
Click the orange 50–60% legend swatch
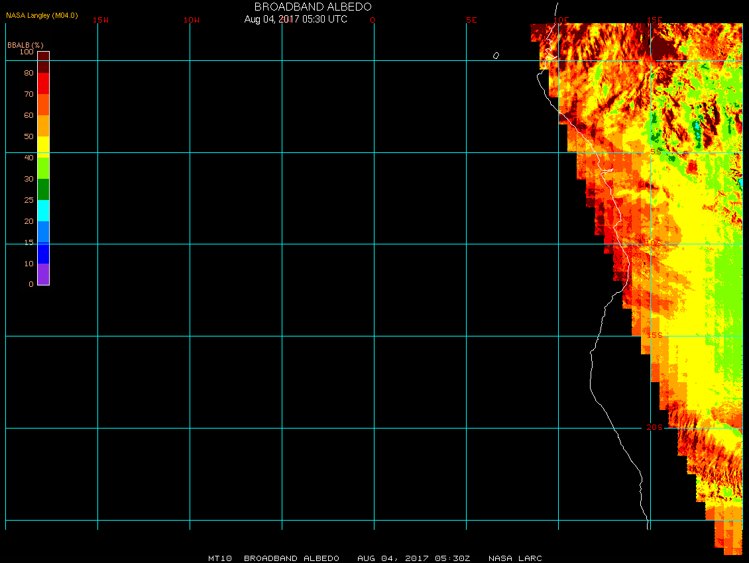click(43, 125)
